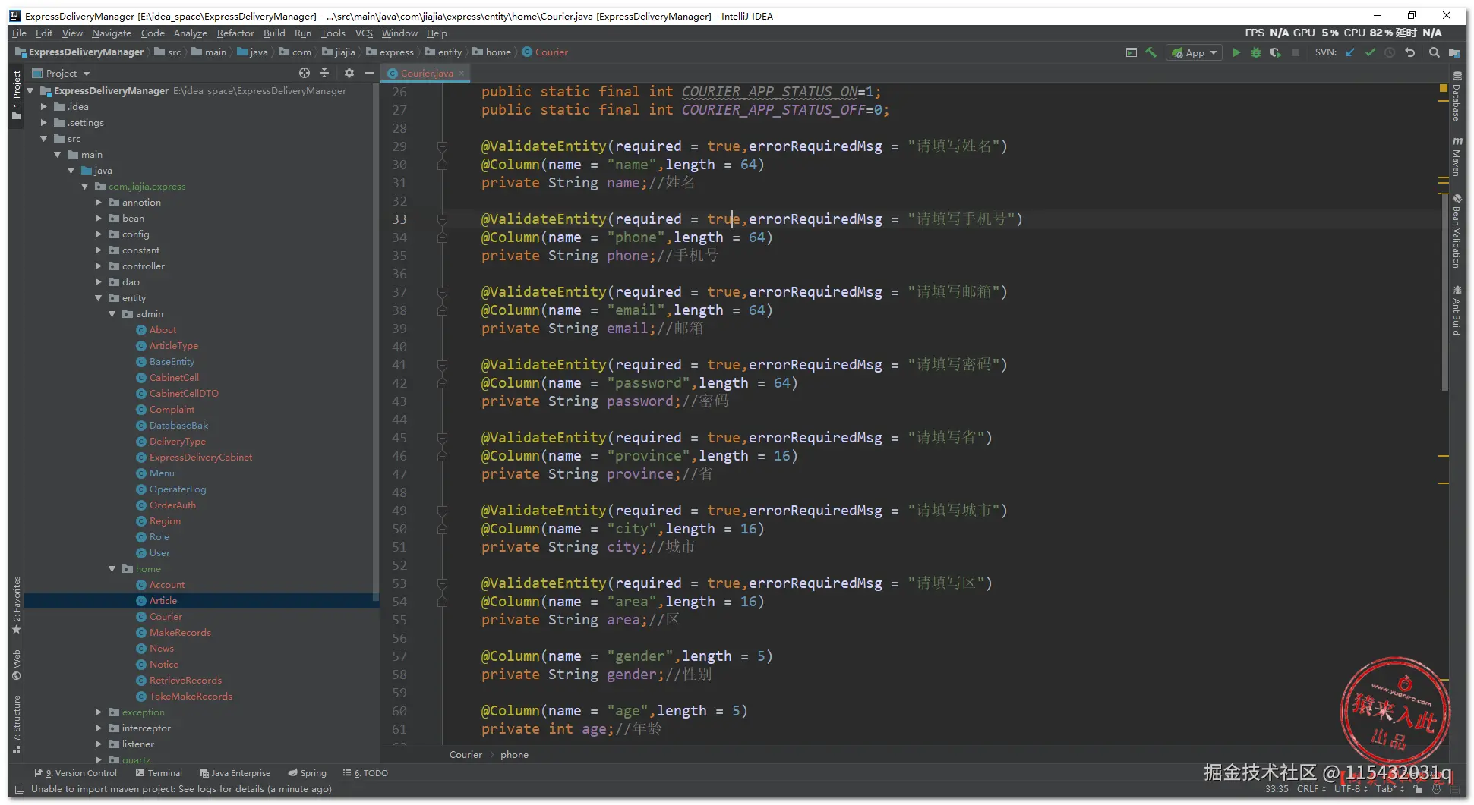
Task: Start debugging with the green bug icon
Action: pos(1256,52)
